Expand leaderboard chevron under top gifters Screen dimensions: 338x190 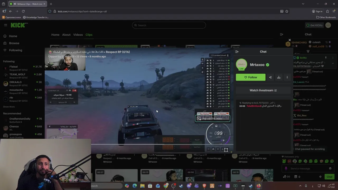click(308, 51)
